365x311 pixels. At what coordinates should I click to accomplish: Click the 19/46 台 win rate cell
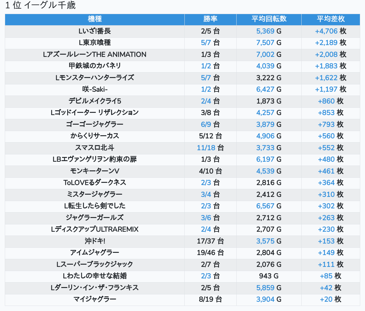tap(210, 253)
